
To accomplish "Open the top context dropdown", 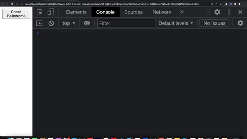I will (x=69, y=23).
